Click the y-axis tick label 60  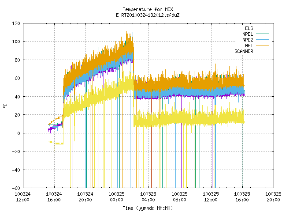click(x=17, y=78)
